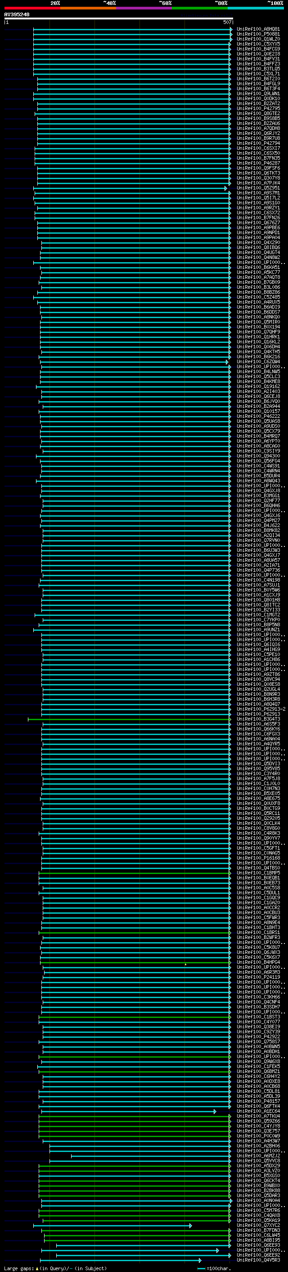This screenshot has height=1272, width=288.
Task: Select the UniRef100_A7PJK4 label
Action: point(258,183)
